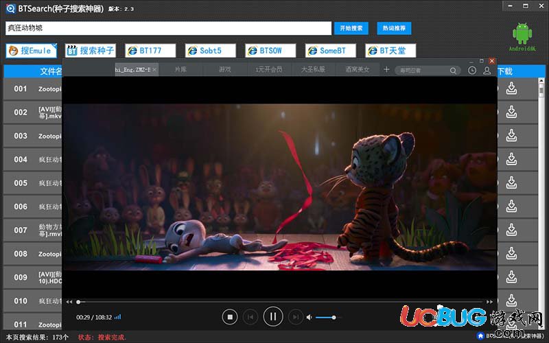Click the Android version robot icon
Viewport: 549px width, 343px height.
[x=522, y=34]
